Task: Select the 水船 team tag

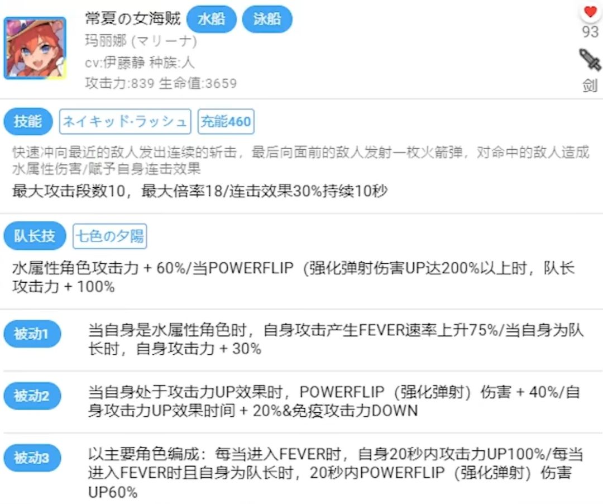Action: click(x=211, y=19)
